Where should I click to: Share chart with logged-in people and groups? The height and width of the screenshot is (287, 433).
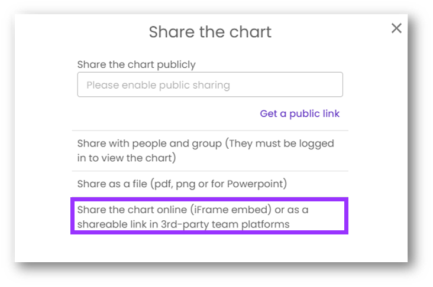[206, 151]
